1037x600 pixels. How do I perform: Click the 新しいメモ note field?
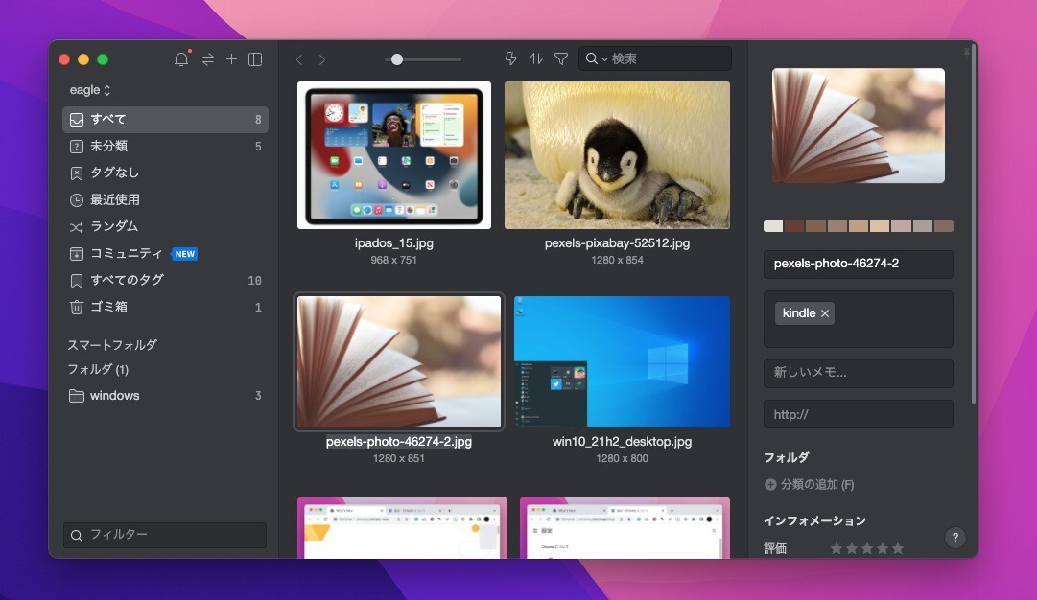tap(859, 373)
